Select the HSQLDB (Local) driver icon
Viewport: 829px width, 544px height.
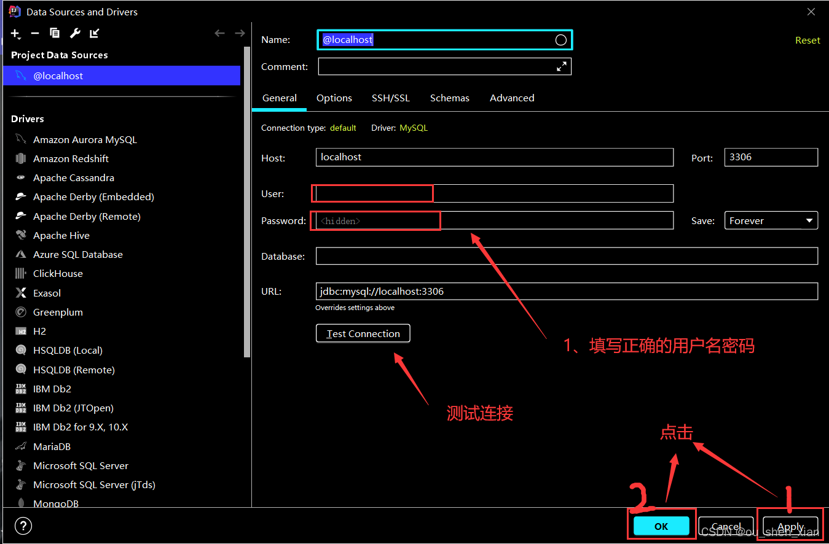pyautogui.click(x=21, y=350)
